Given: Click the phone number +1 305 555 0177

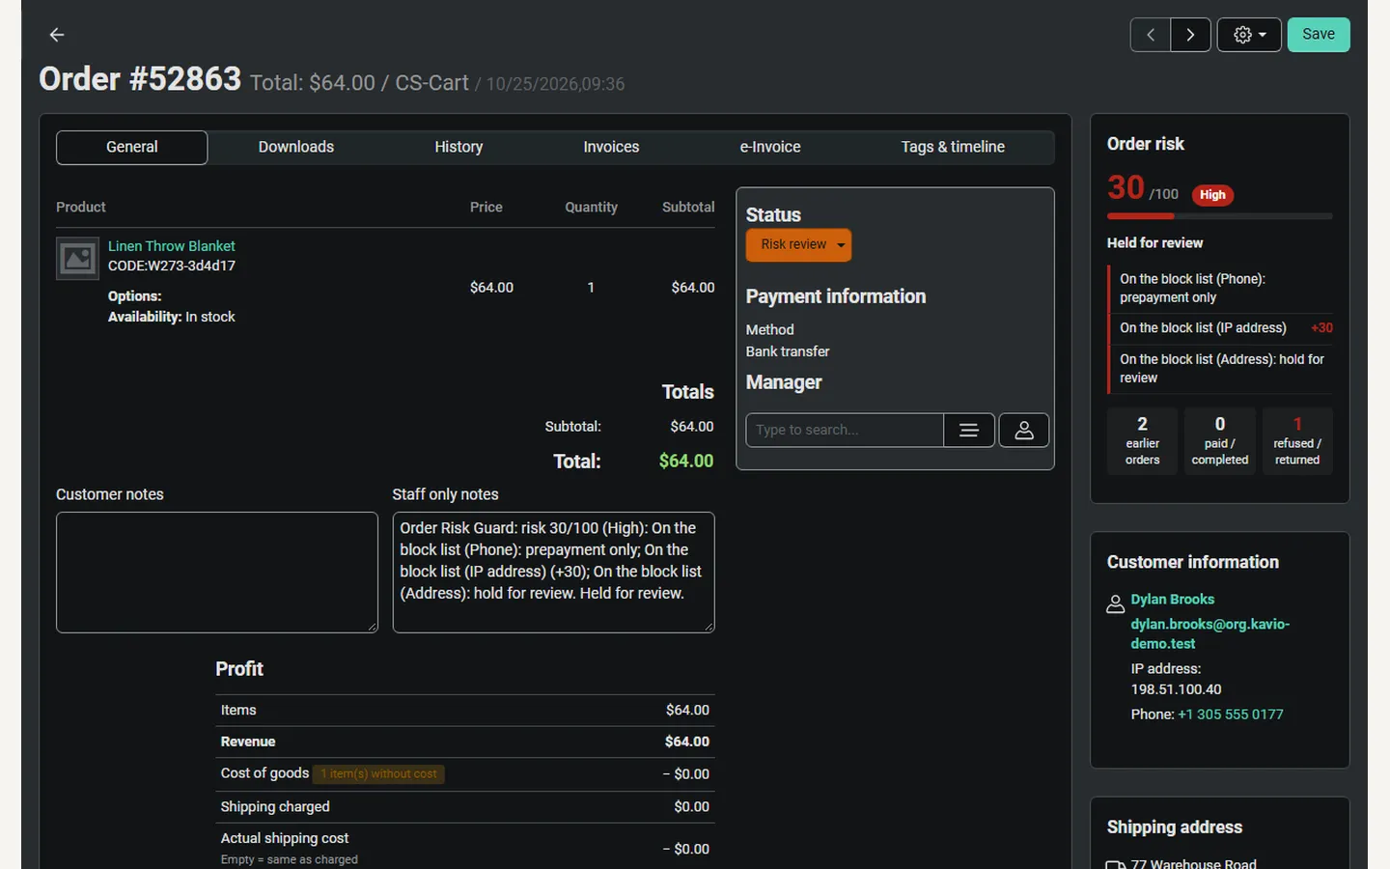Looking at the screenshot, I should point(1231,715).
